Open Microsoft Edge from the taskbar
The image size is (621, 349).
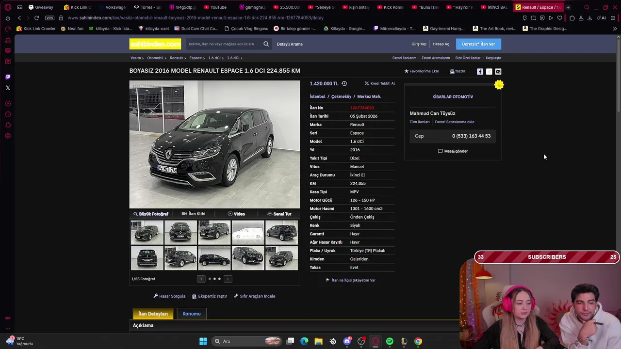click(x=304, y=341)
